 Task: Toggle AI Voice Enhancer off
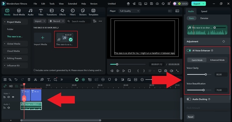189,51
